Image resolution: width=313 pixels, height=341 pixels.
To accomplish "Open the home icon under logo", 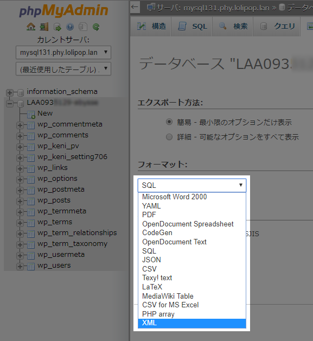I will [31, 27].
